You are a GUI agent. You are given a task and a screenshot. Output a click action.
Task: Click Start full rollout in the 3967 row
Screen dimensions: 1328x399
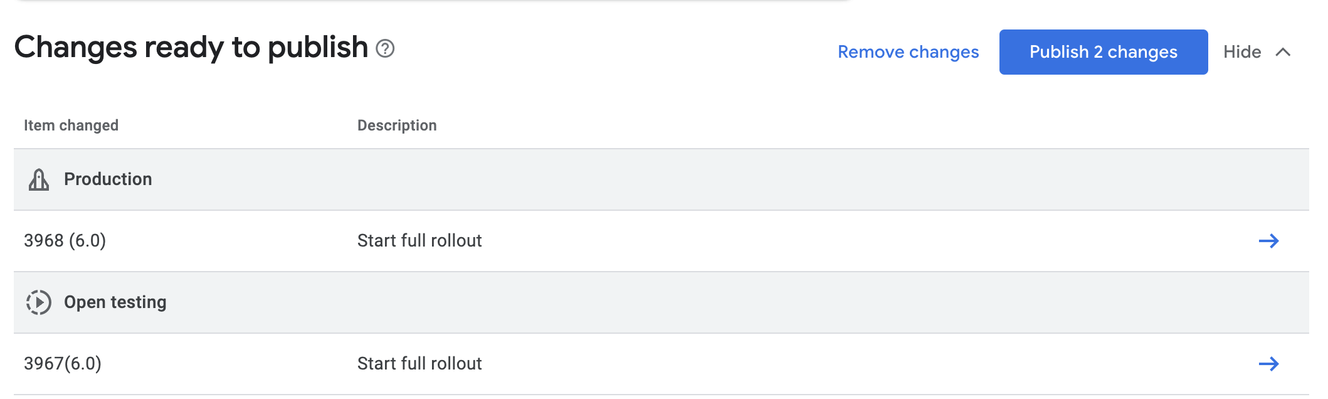click(419, 364)
